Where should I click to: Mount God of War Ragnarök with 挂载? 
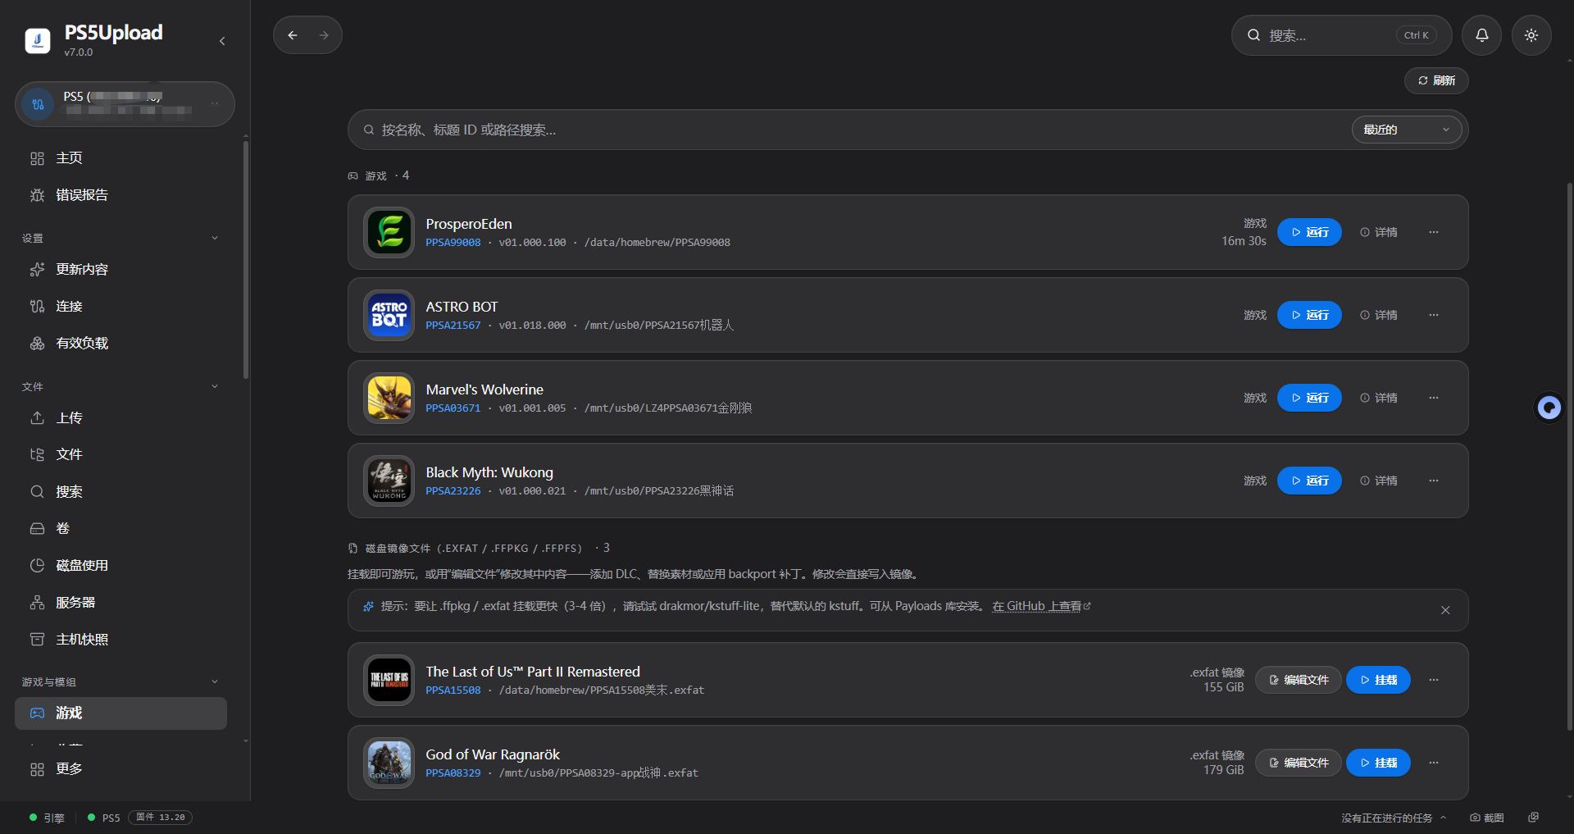click(x=1378, y=763)
